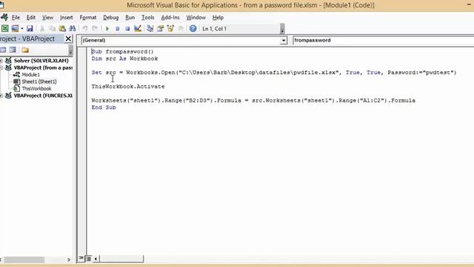This screenshot has height=267, width=474.
Task: Click the View Code icon in Project pane
Action: [x=3, y=50]
